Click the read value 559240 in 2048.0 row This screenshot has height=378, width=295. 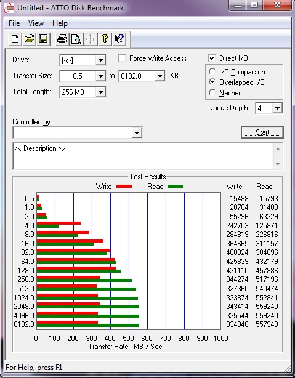coord(267,306)
